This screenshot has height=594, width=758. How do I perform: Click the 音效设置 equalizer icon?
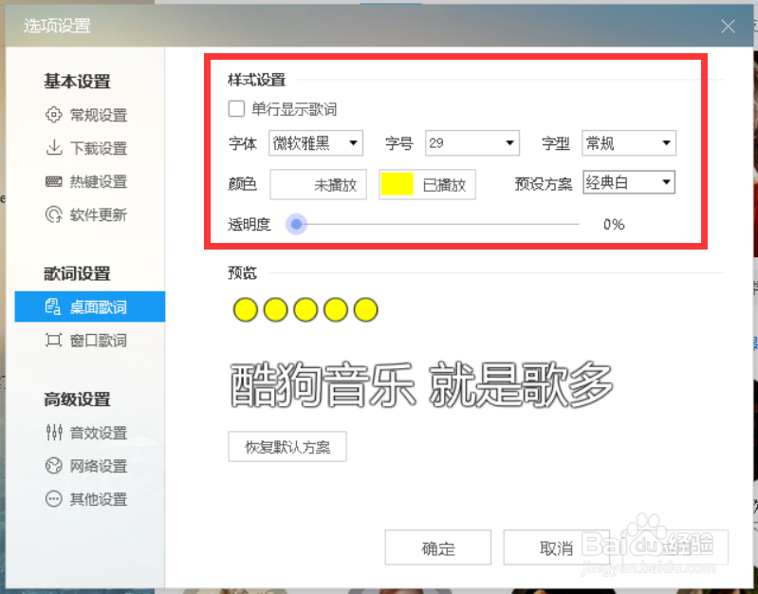point(54,432)
